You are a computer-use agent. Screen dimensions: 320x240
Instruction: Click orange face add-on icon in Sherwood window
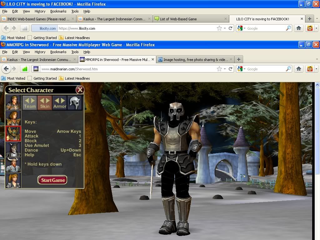[310, 69]
